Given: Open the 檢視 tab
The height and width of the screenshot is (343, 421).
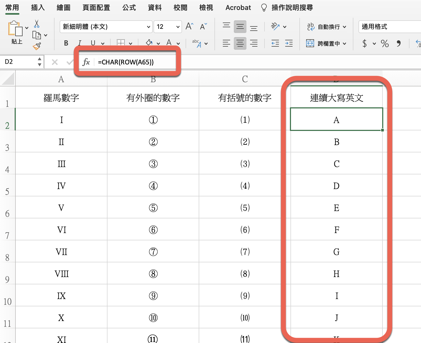Looking at the screenshot, I should 206,8.
